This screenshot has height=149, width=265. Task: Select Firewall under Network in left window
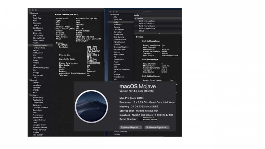click(36, 83)
